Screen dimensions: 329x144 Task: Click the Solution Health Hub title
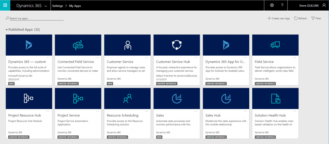(x=270, y=115)
